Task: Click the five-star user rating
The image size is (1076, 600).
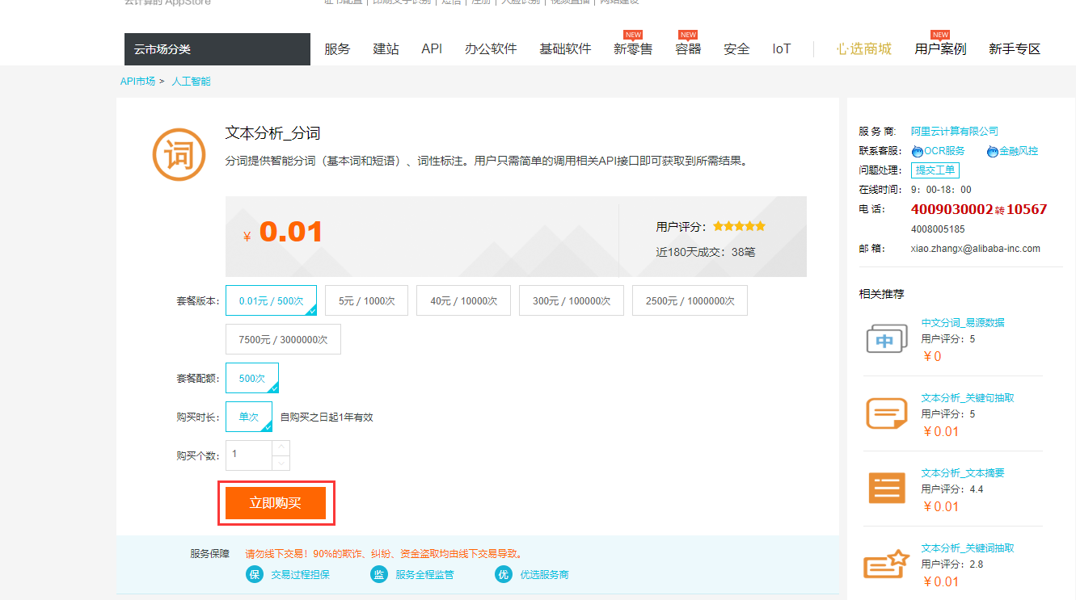Action: pyautogui.click(x=739, y=226)
